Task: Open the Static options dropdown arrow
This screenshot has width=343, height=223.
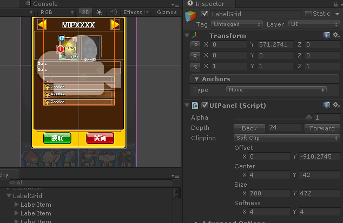Action: point(337,14)
